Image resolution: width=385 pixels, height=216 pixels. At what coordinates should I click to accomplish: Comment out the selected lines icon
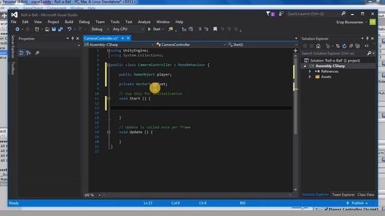tap(200, 29)
